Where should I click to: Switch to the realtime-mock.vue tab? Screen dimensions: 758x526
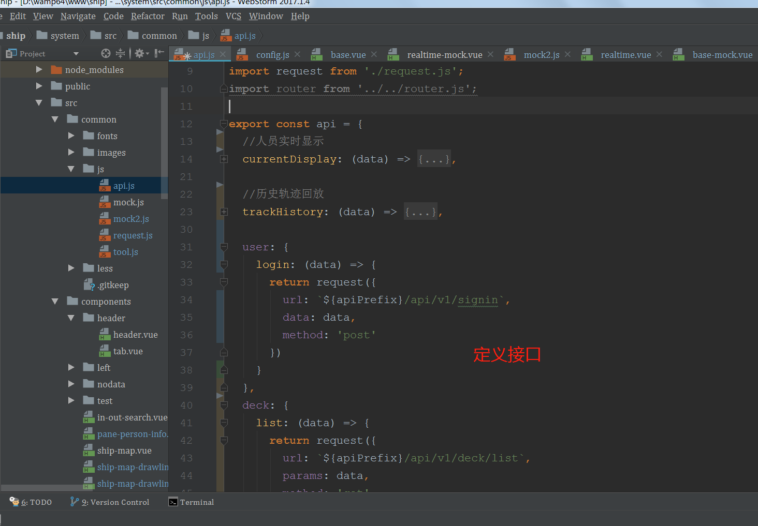tap(444, 55)
